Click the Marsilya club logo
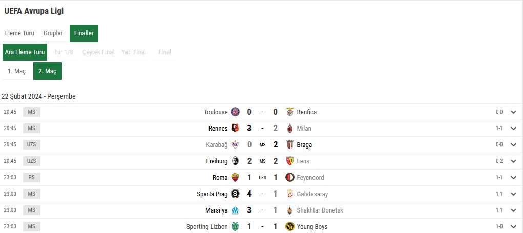523x233 pixels. [235, 210]
